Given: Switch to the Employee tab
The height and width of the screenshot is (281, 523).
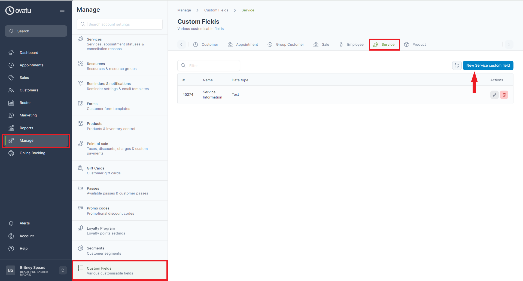Looking at the screenshot, I should coord(351,45).
